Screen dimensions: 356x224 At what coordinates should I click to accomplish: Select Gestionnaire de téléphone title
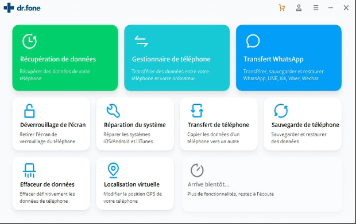[x=171, y=59]
